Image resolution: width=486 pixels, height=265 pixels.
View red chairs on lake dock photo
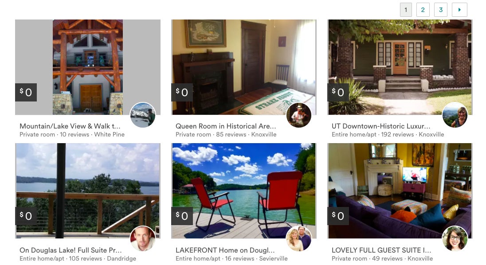[x=243, y=191]
